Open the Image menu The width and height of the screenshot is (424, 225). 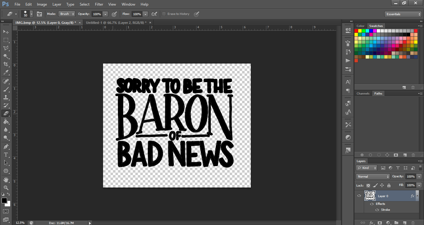tap(42, 4)
